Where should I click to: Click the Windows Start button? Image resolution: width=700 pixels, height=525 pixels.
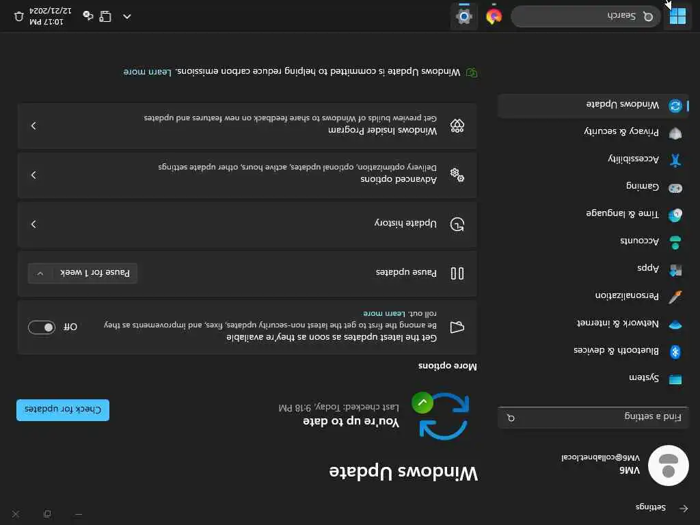click(x=677, y=16)
